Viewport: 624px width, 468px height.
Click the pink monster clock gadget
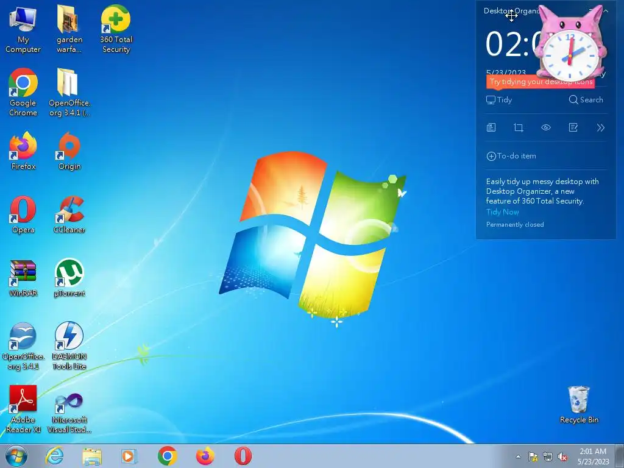pos(571,44)
